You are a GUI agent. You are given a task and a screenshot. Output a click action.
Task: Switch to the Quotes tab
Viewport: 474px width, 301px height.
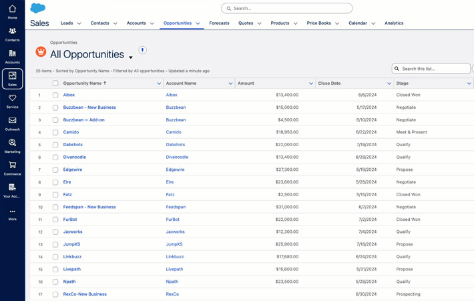pyautogui.click(x=246, y=23)
